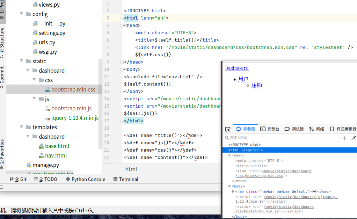Collapse the dashboard folder under templates
The height and width of the screenshot is (219, 357).
click(28, 136)
